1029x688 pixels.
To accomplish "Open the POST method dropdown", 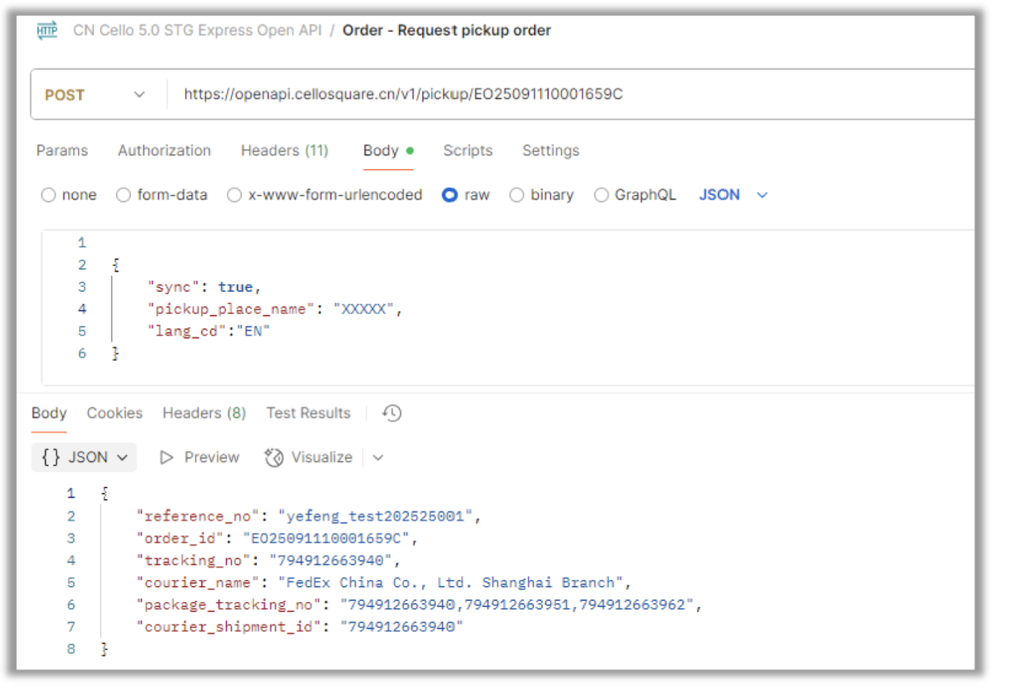I will pos(139,95).
